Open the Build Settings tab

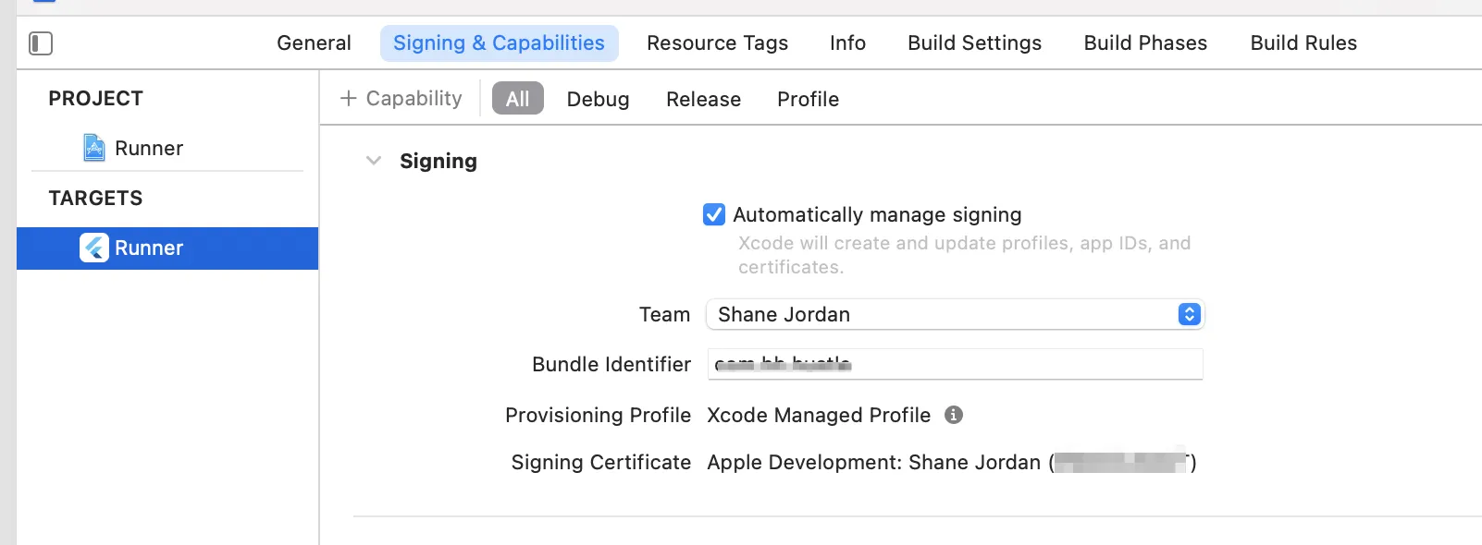pos(974,43)
